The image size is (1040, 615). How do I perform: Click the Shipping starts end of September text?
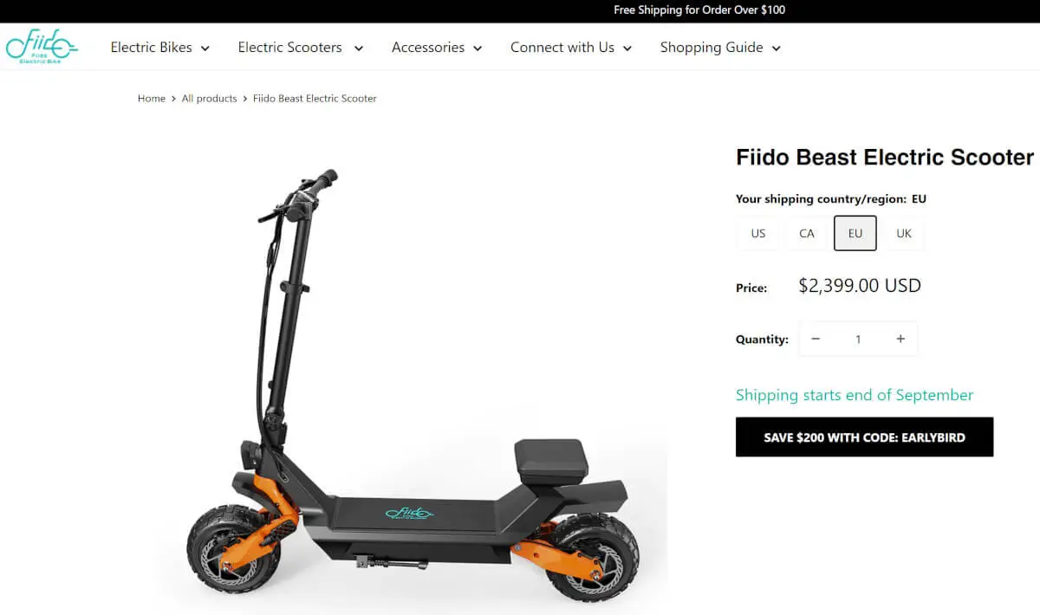[855, 395]
